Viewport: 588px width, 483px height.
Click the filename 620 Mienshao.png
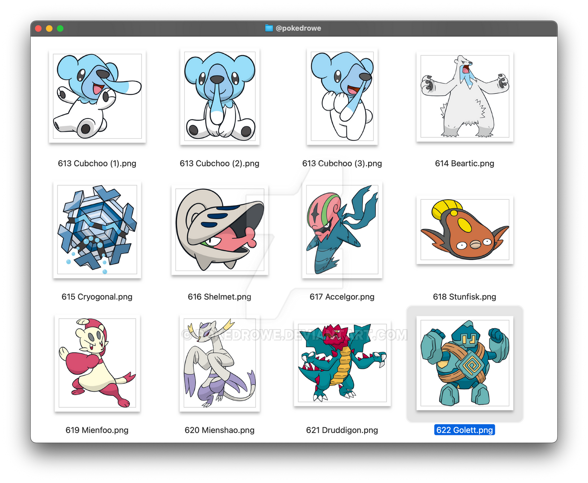point(220,430)
